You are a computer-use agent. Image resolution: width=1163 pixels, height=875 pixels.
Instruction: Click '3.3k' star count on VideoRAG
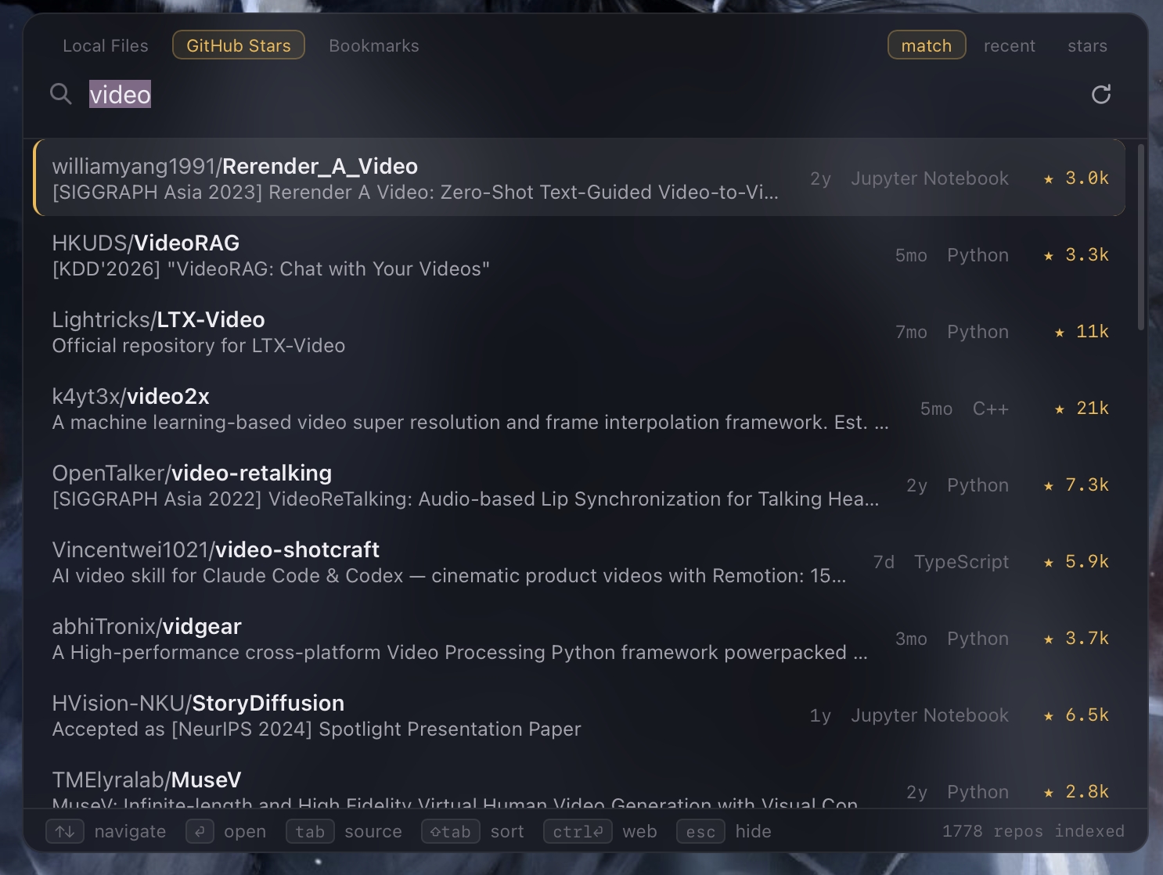[x=1087, y=255]
